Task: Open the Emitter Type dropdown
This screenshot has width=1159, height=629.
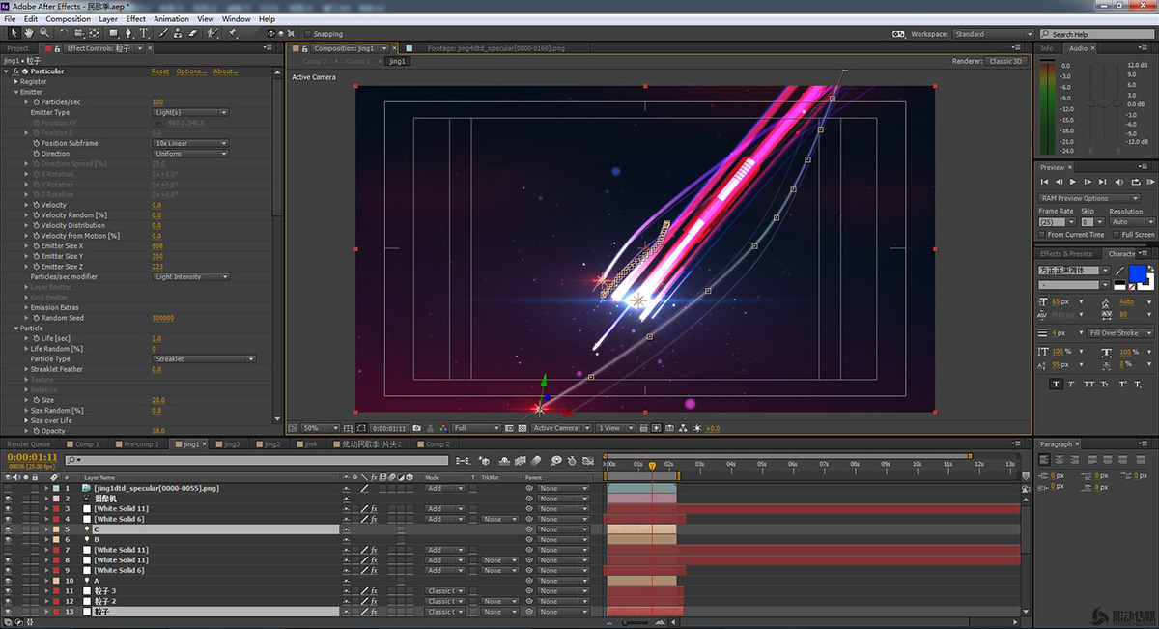Action: (x=191, y=112)
